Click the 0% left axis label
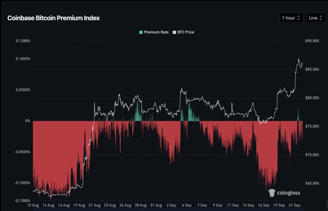 [x=27, y=121]
